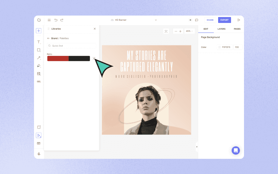Switch to the PAGES tab
Image resolution: width=278 pixels, height=174 pixels.
[x=237, y=29]
